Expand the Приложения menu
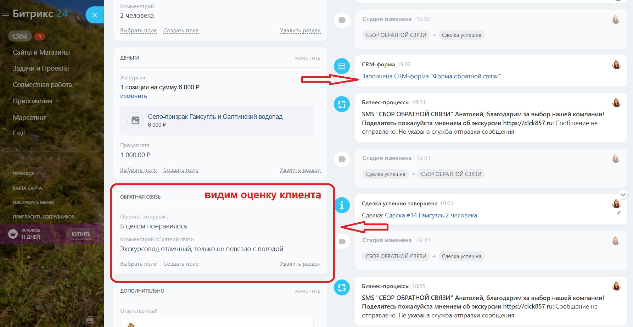The height and width of the screenshot is (327, 633). click(36, 101)
